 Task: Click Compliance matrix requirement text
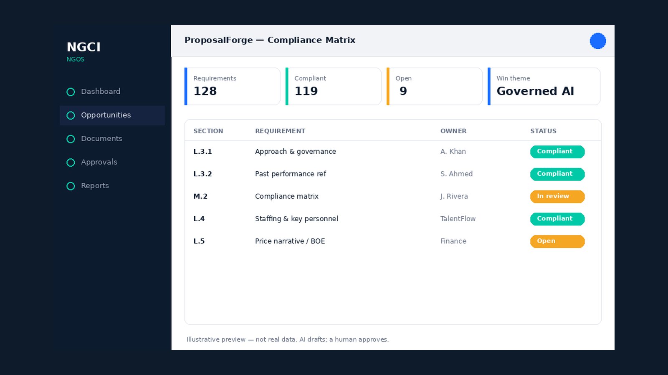pyautogui.click(x=287, y=196)
